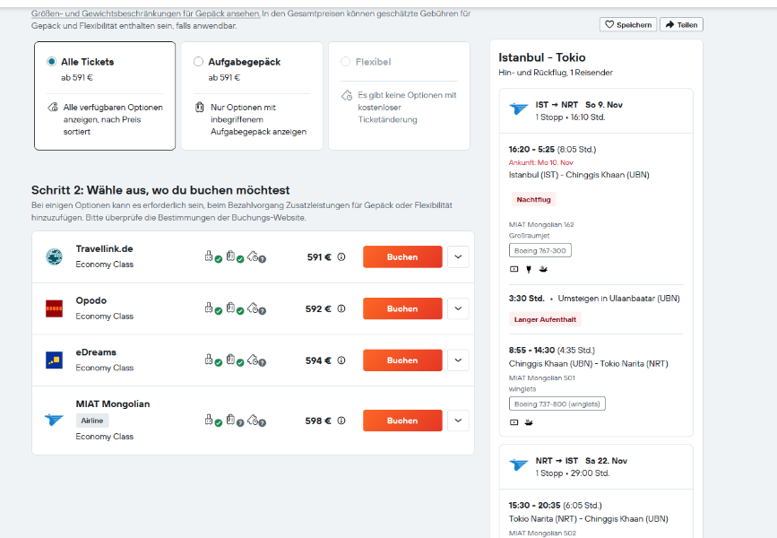Image resolution: width=777 pixels, height=538 pixels.
Task: Show price info for Opodo 592 €
Action: coord(341,308)
